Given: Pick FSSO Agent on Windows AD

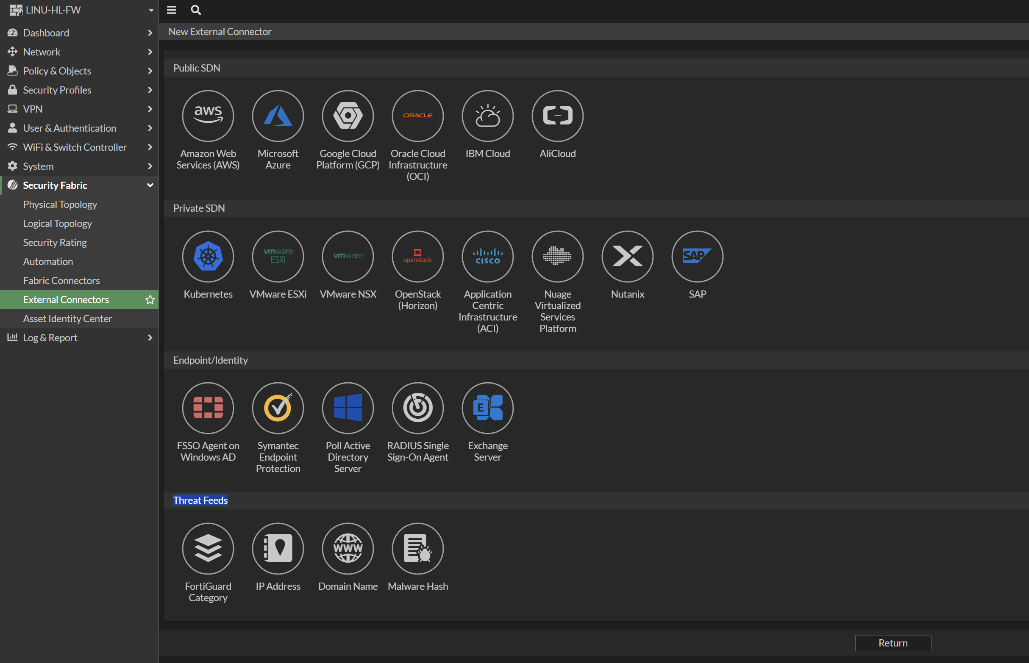Looking at the screenshot, I should (x=208, y=408).
